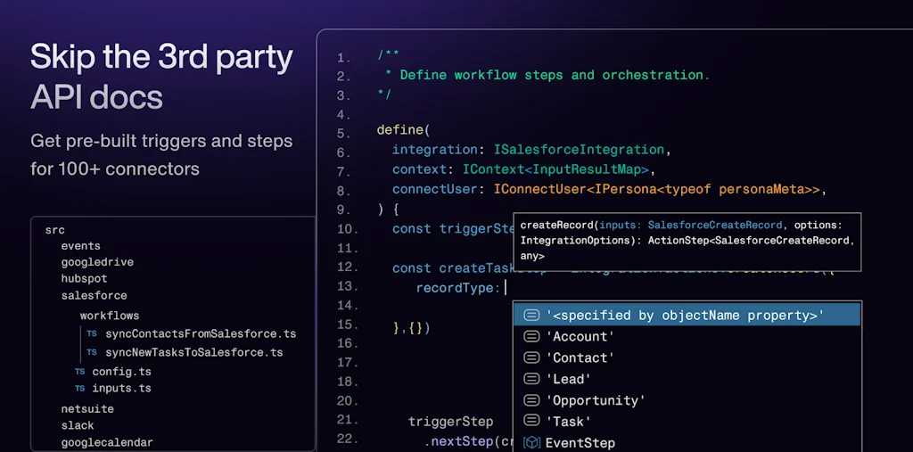Open config.ts in the file tree

tap(121, 372)
